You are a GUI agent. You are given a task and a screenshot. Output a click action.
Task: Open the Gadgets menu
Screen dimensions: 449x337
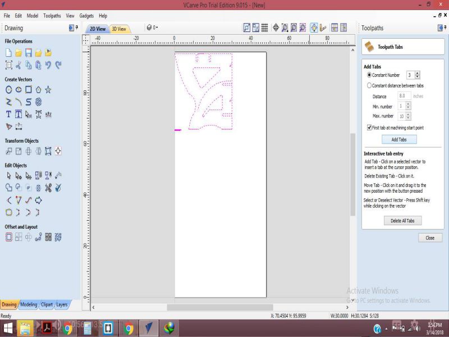point(86,16)
